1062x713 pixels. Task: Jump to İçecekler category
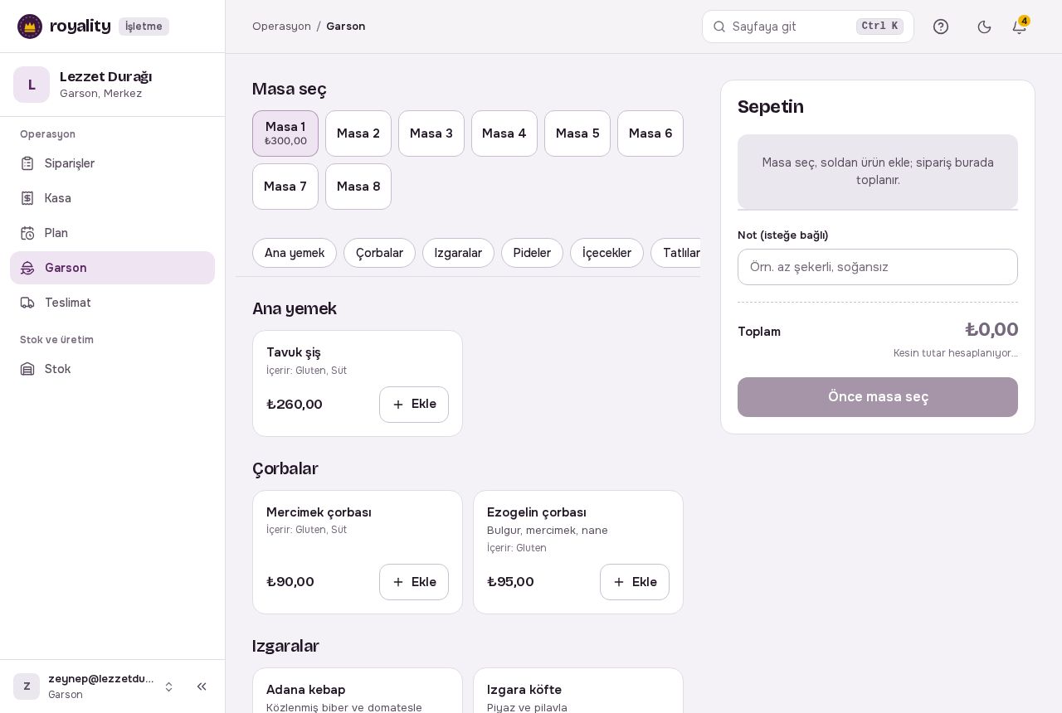pyautogui.click(x=607, y=253)
